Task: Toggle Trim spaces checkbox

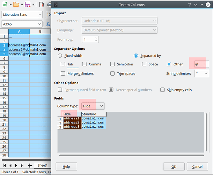Action: (x=112, y=73)
